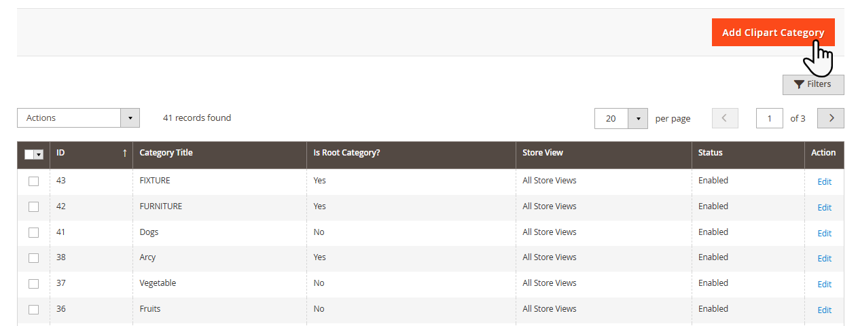This screenshot has width=858, height=326.
Task: Toggle the header select-all checkbox
Action: click(x=29, y=155)
